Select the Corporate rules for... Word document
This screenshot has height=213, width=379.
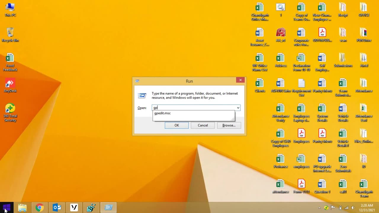click(301, 37)
